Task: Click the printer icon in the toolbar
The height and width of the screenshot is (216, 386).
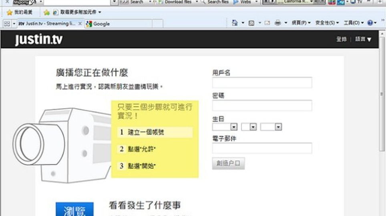Action: click(x=277, y=23)
